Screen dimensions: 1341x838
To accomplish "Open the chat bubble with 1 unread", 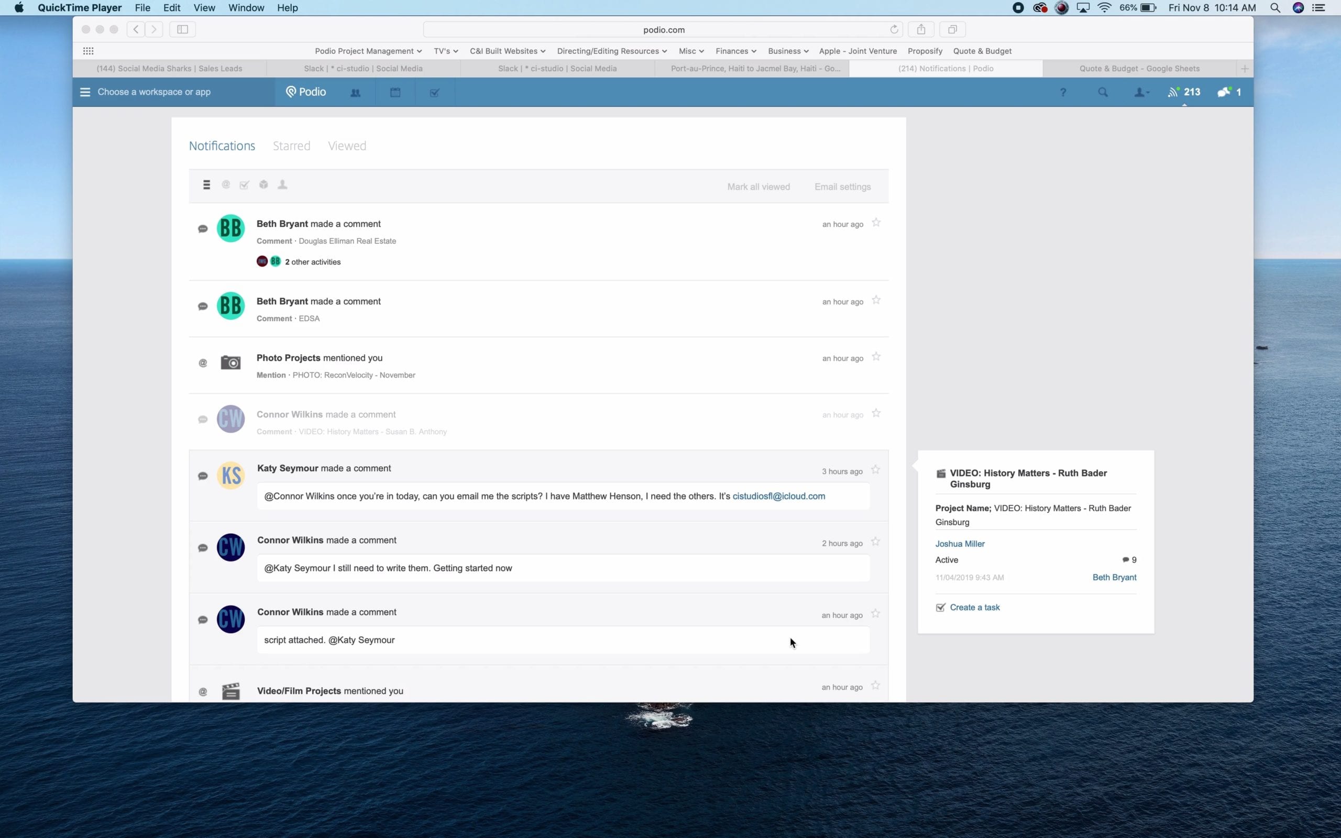I will [x=1229, y=92].
